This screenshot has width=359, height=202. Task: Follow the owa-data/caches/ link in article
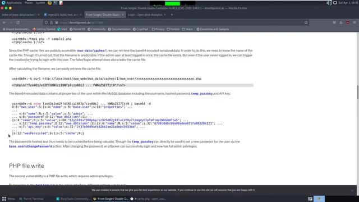coord(91,50)
